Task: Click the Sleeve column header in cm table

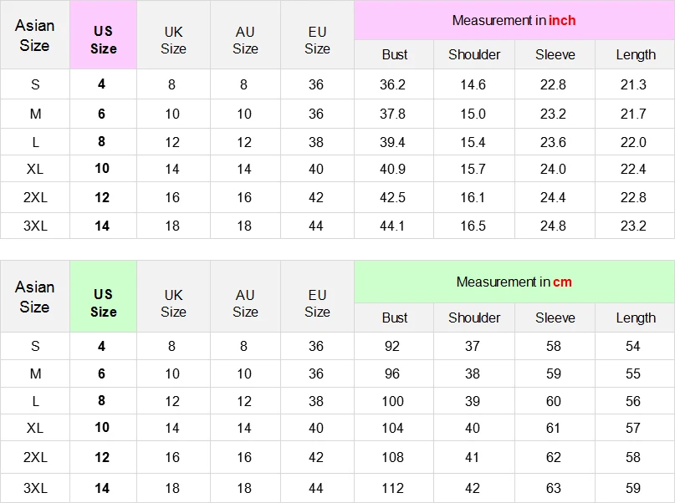Action: [555, 318]
